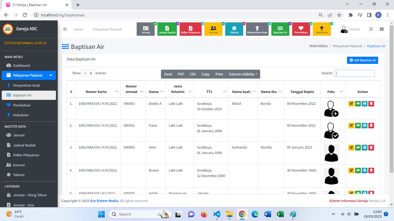
Task: Open the Komsel yellow shortcut tile
Action: tap(213, 29)
